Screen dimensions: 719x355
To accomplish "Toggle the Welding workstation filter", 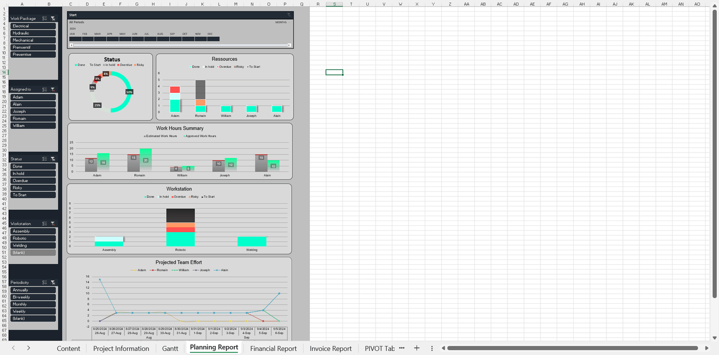I will (33, 245).
